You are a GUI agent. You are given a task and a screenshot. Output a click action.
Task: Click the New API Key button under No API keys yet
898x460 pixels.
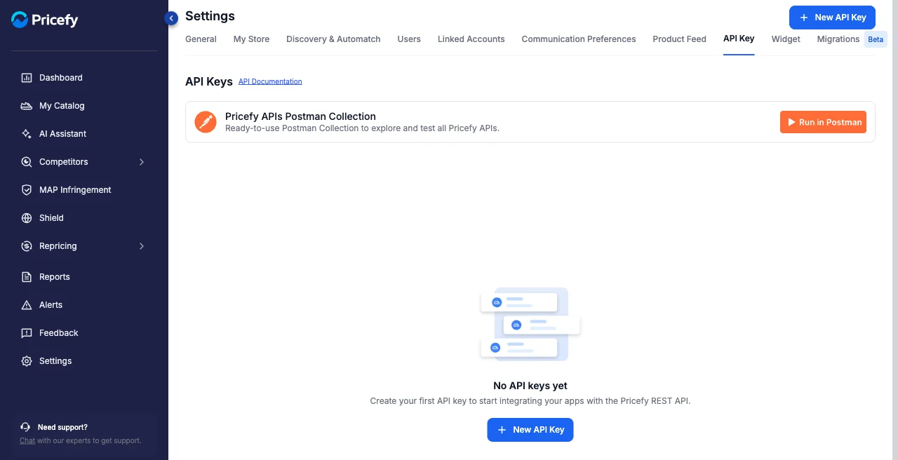click(x=530, y=430)
